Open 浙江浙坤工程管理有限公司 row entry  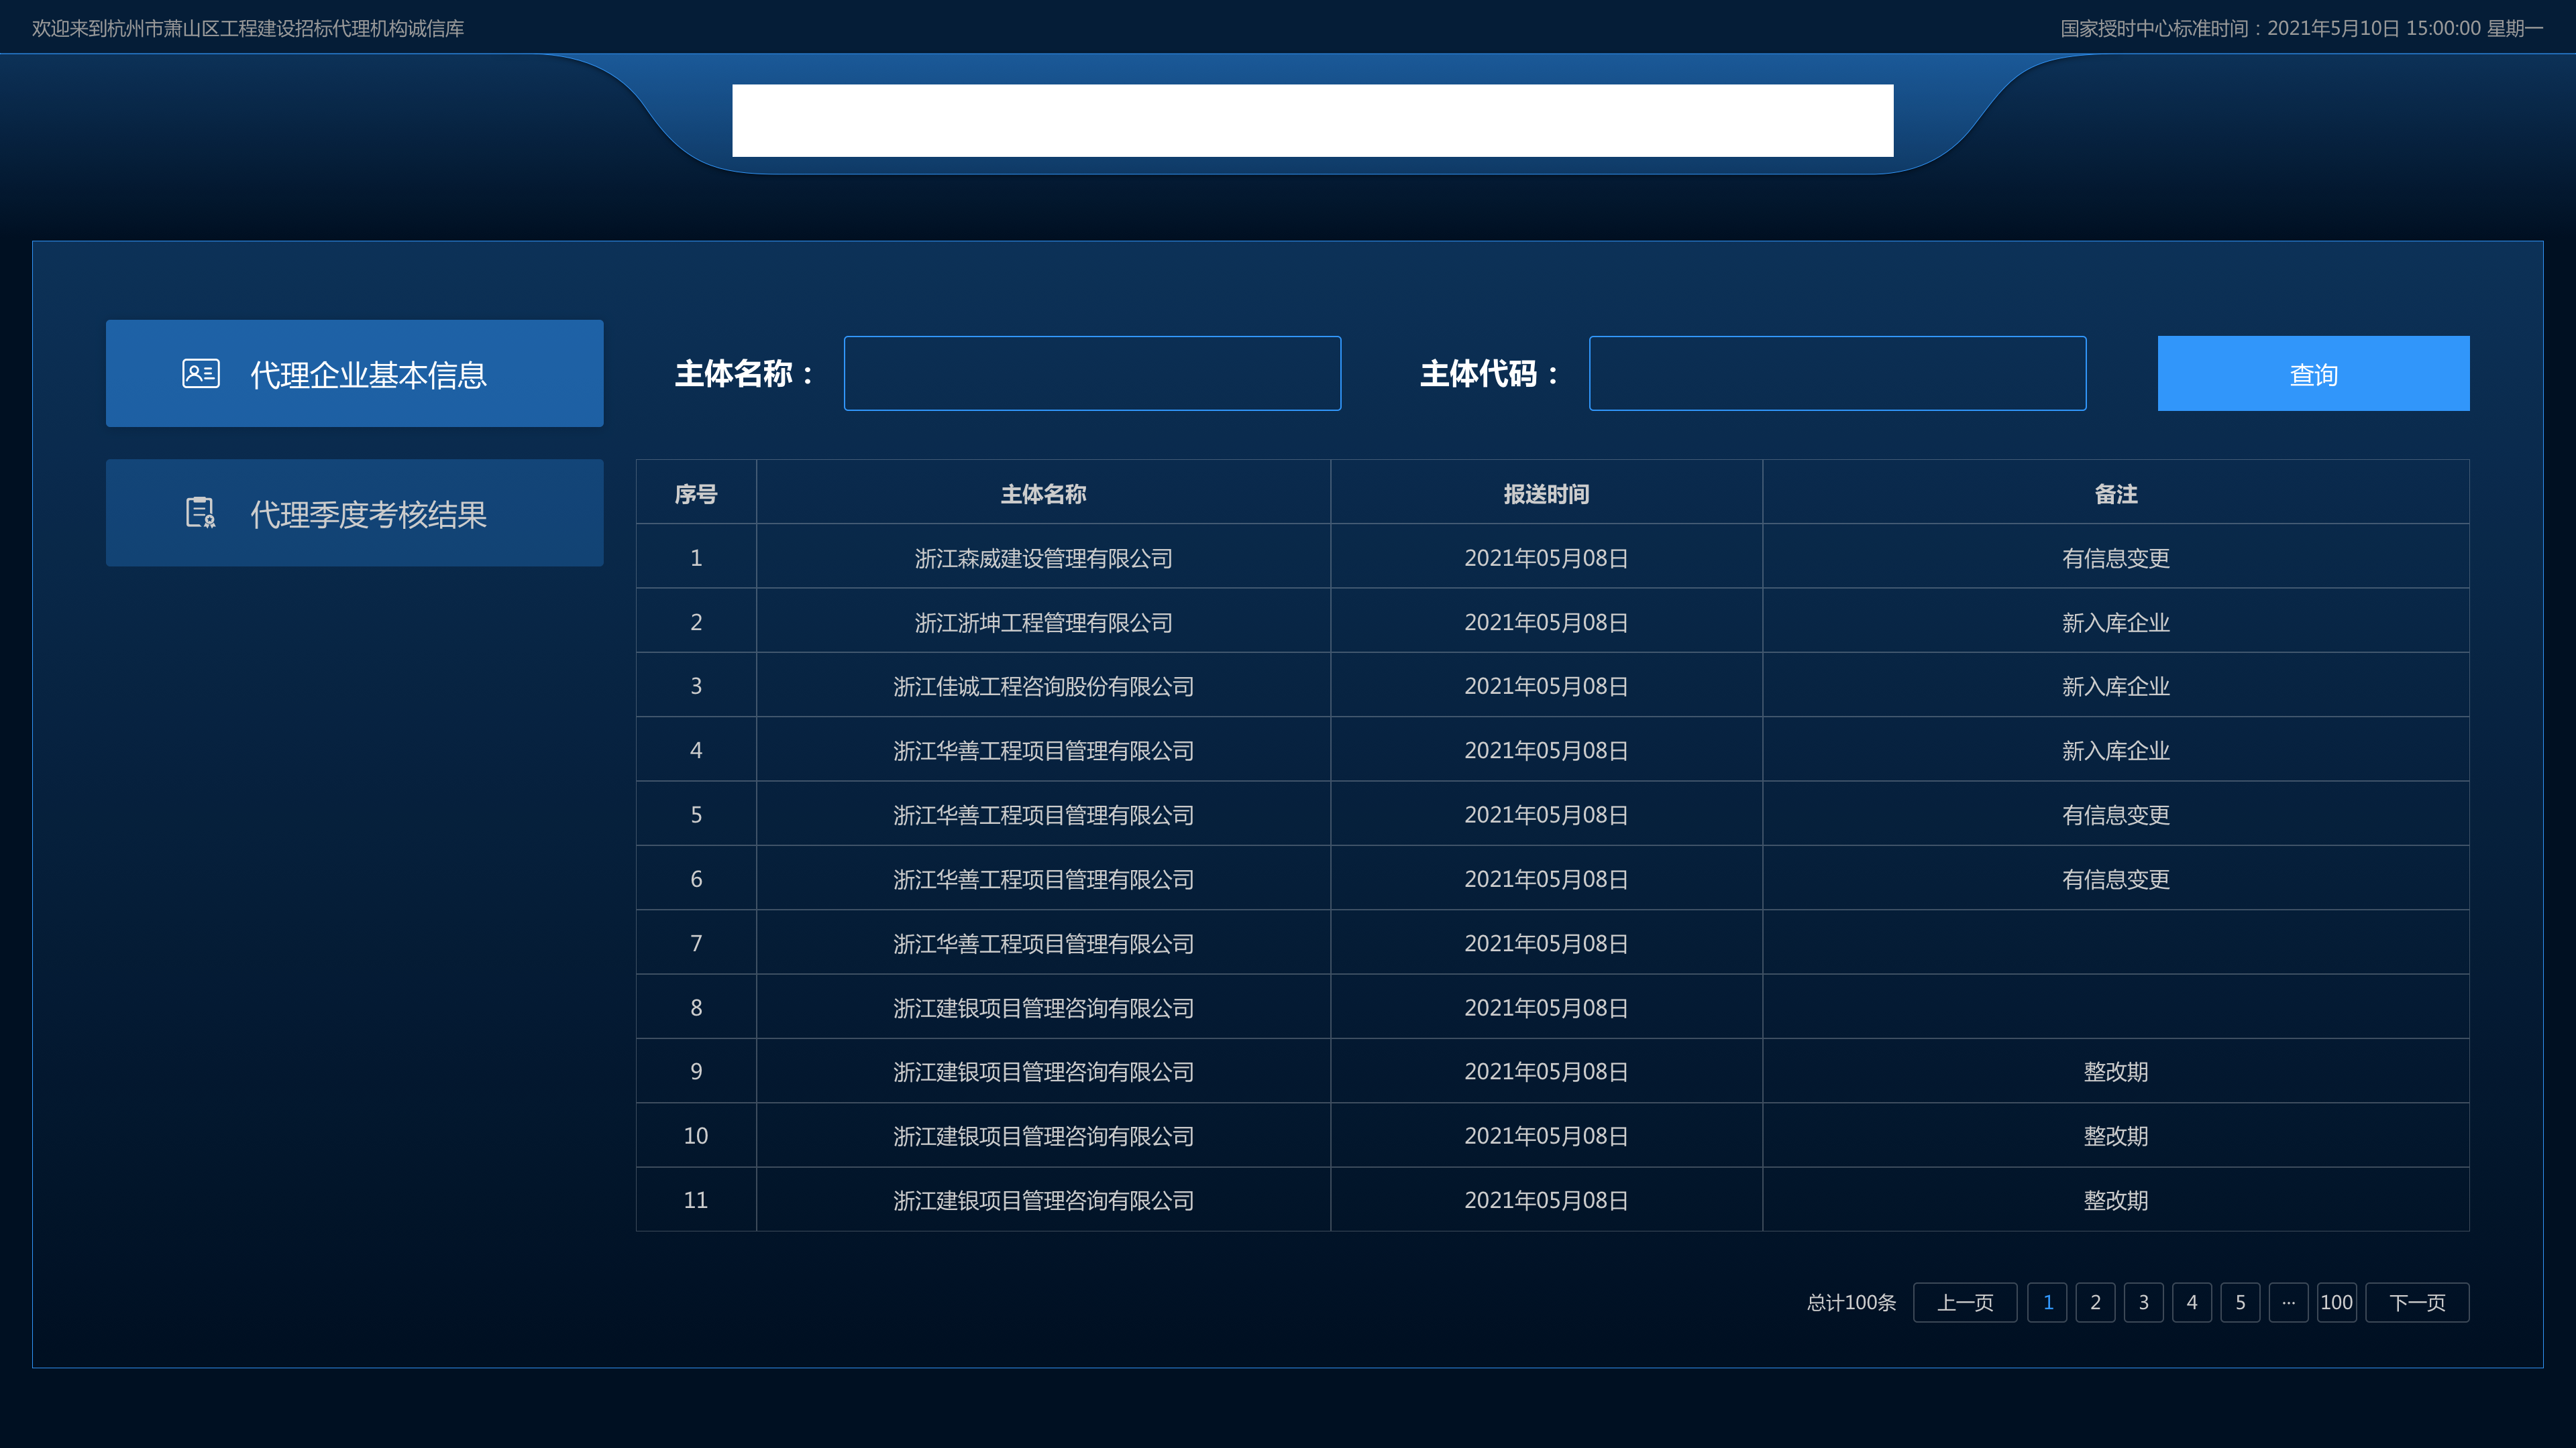pos(1043,623)
